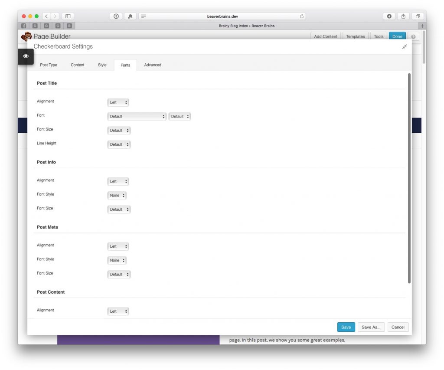Screen dimensions: 444x370
Task: Select the Fonts tab
Action: [x=125, y=65]
